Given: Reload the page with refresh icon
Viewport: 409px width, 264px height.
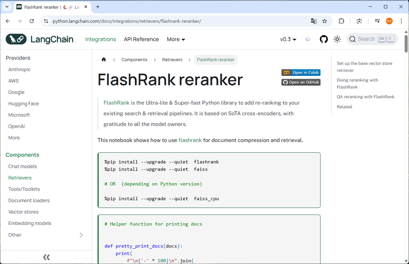Looking at the screenshot, I should [32, 21].
